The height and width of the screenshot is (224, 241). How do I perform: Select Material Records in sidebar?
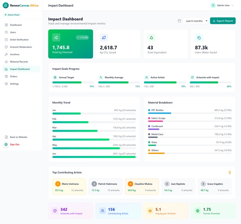[22, 62]
